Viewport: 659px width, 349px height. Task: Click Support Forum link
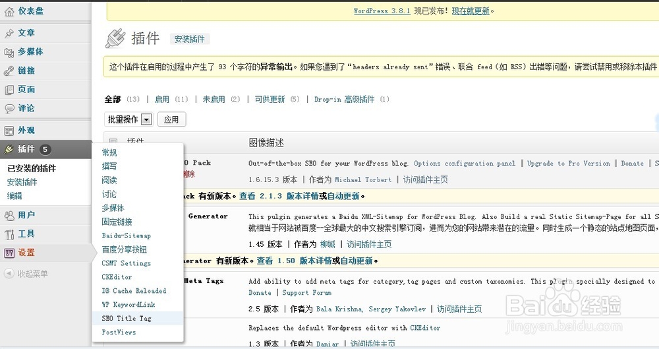point(307,292)
